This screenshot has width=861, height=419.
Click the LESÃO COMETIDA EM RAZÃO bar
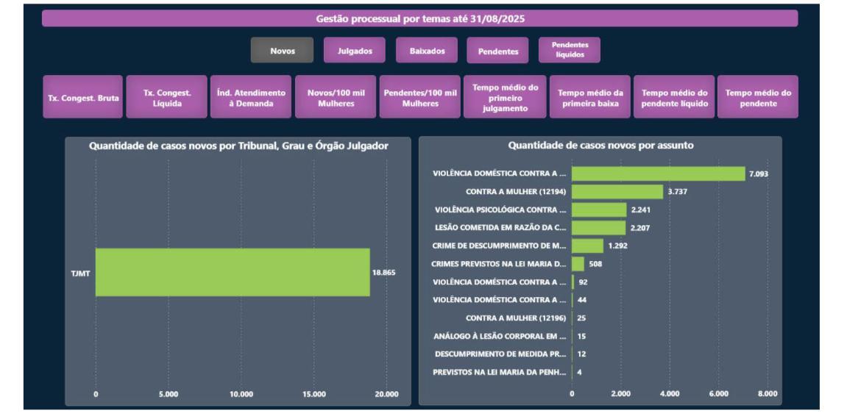pos(598,228)
